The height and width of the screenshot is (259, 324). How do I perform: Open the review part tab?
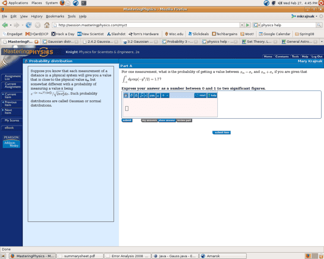pos(184,120)
